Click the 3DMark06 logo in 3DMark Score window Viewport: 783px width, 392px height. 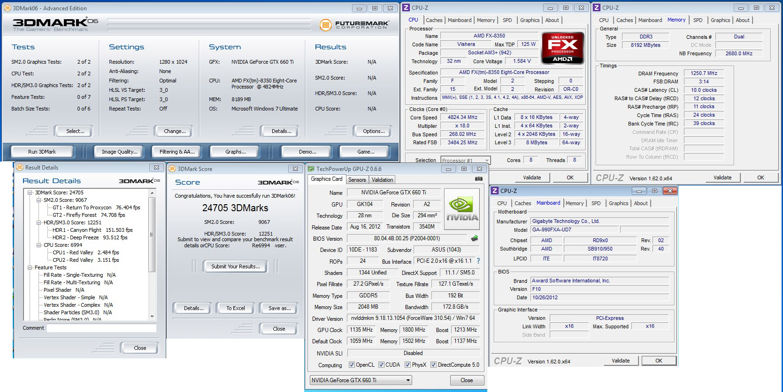point(278,182)
